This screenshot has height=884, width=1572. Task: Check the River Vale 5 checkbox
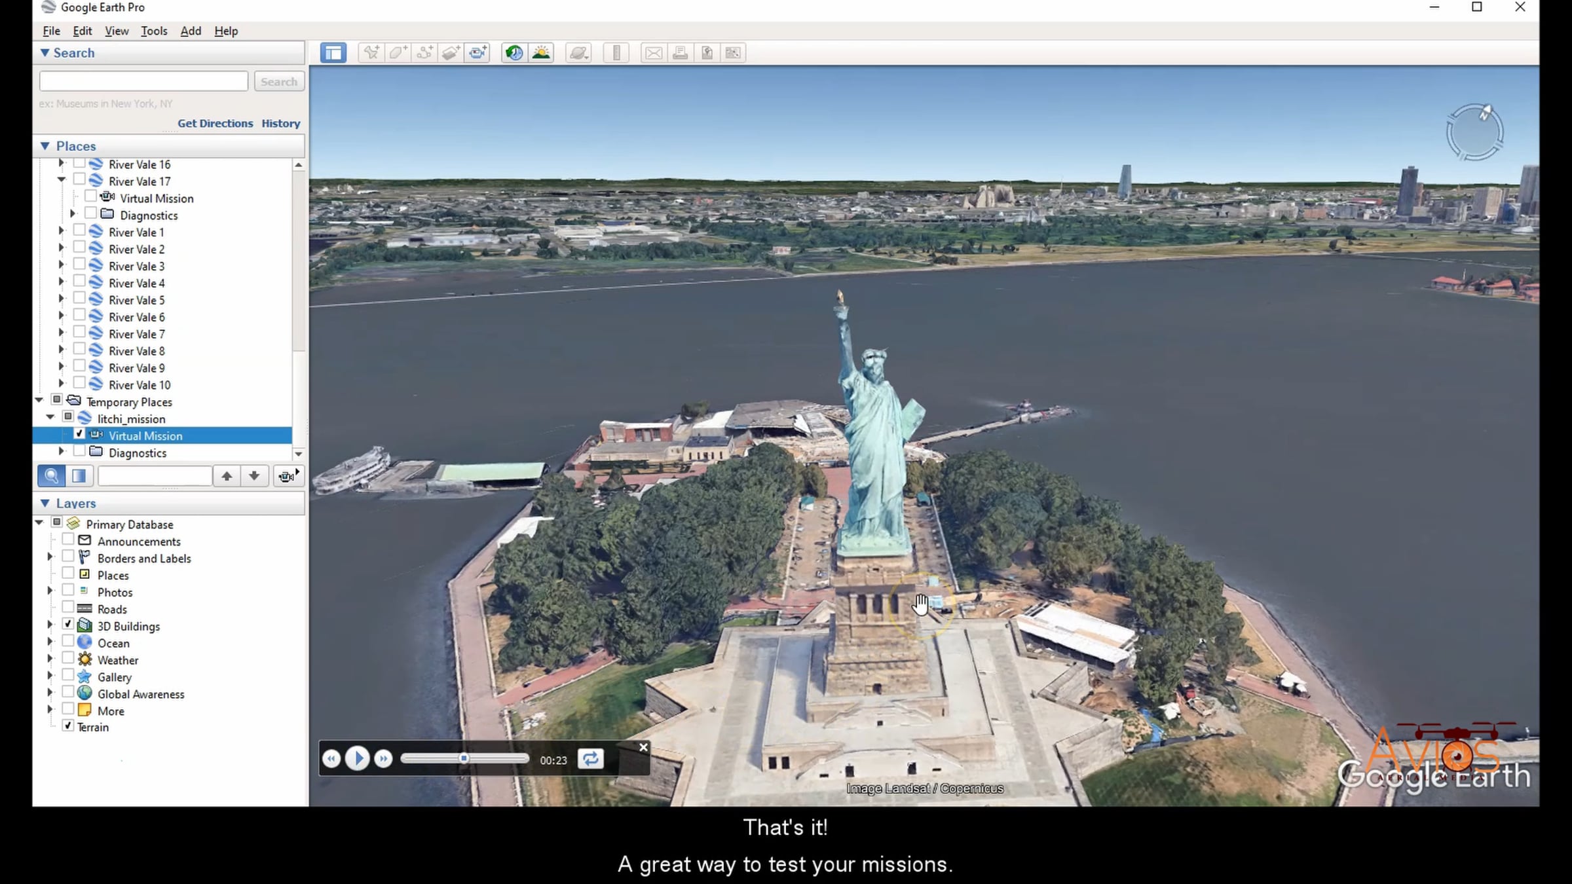[x=79, y=299]
